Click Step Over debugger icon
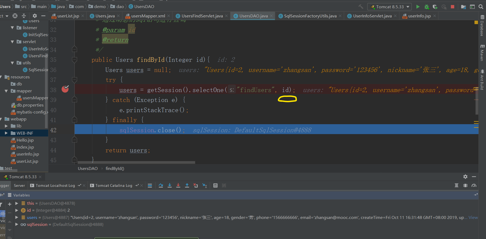This screenshot has width=486, height=239. tap(161, 185)
